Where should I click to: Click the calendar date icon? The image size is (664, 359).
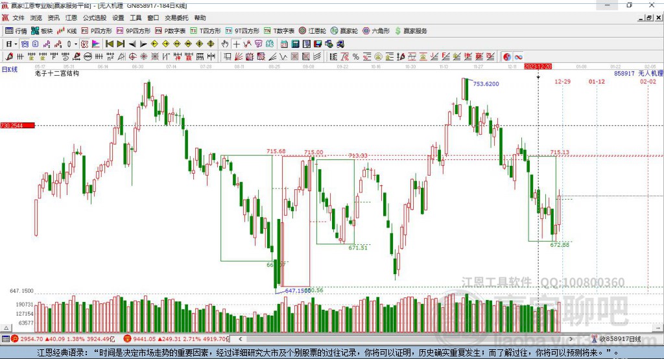pos(284,44)
